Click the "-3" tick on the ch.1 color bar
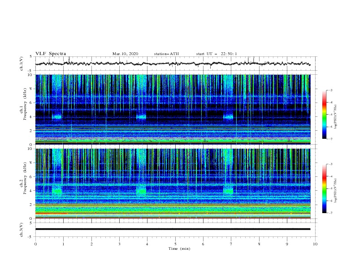This screenshot has width=355, height=274. click(331, 90)
